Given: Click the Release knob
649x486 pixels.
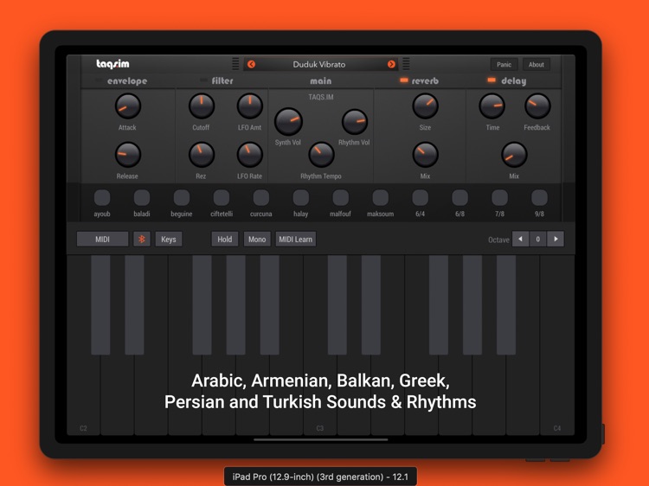Looking at the screenshot, I should 128,155.
